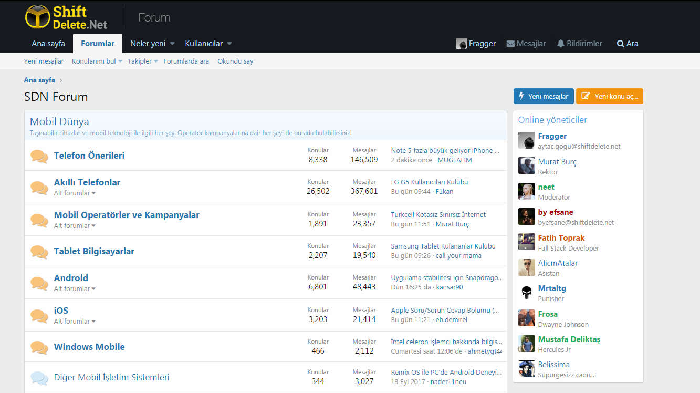Click the Android forum bubble icon
Screen dimensions: 700x393
click(39, 283)
